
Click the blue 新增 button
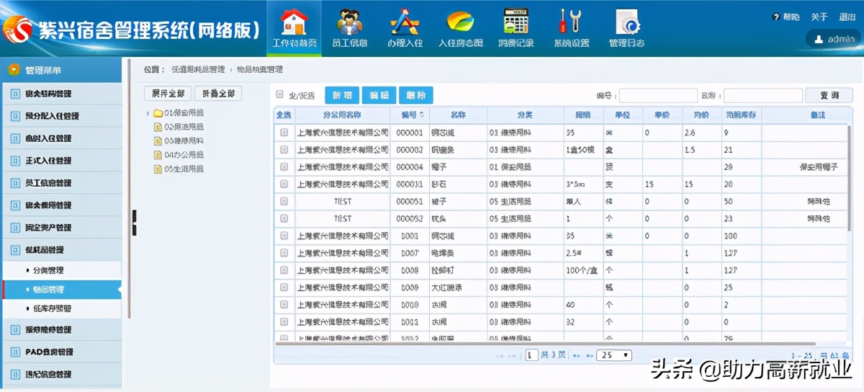click(x=342, y=95)
